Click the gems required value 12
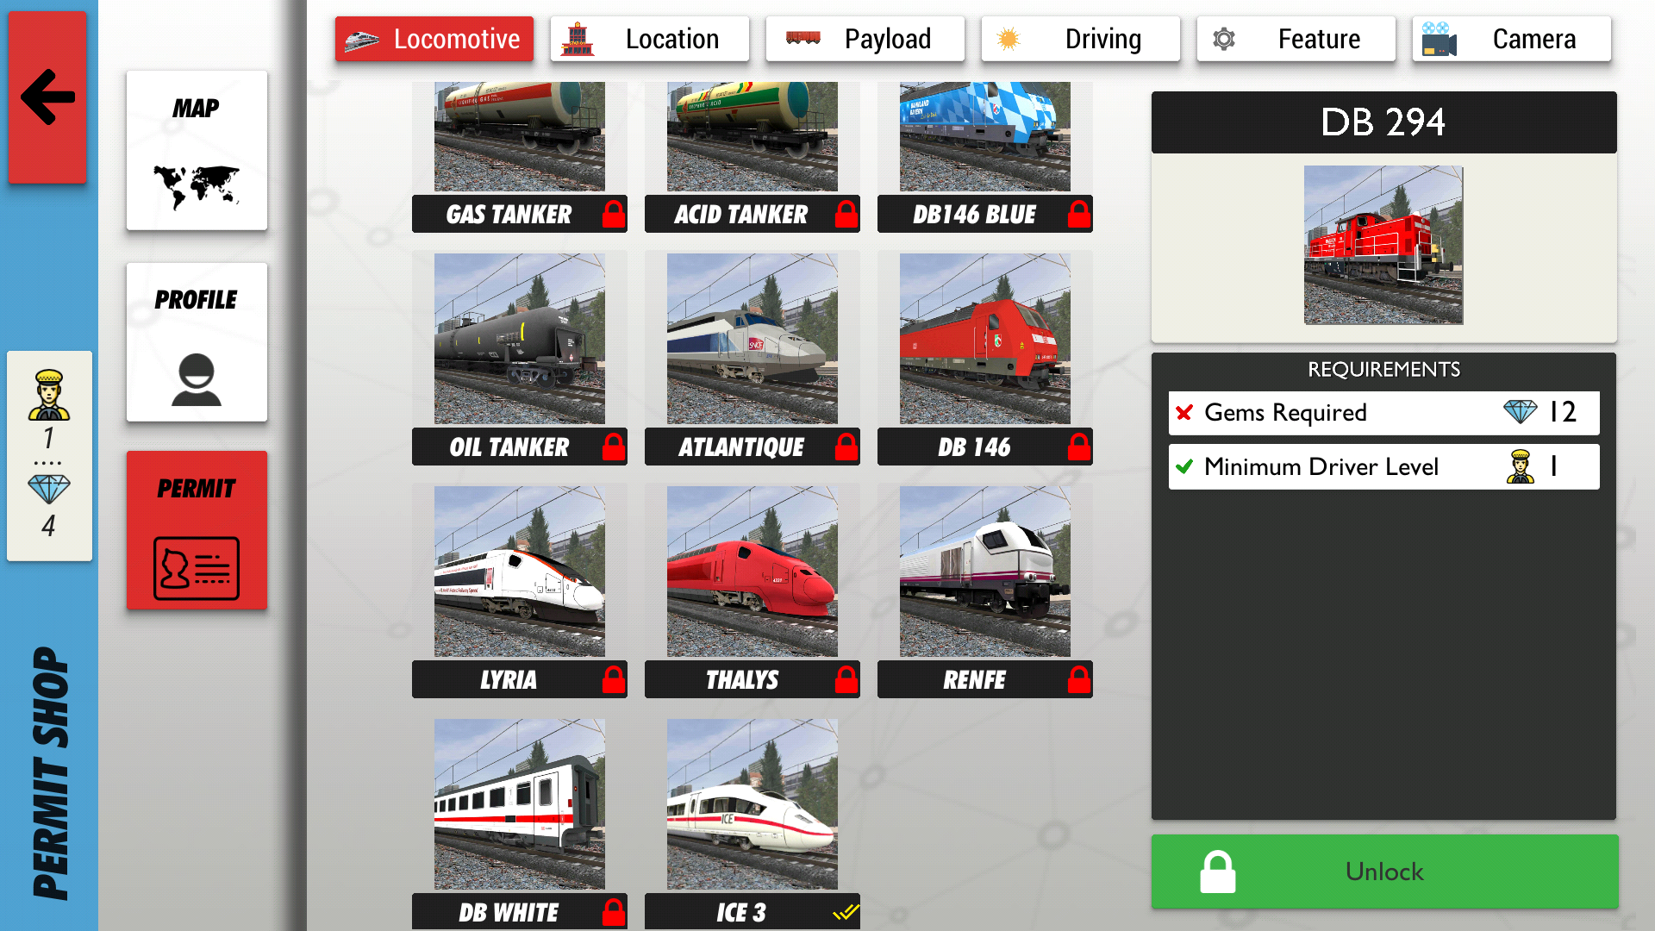This screenshot has height=931, width=1655. click(x=1563, y=412)
